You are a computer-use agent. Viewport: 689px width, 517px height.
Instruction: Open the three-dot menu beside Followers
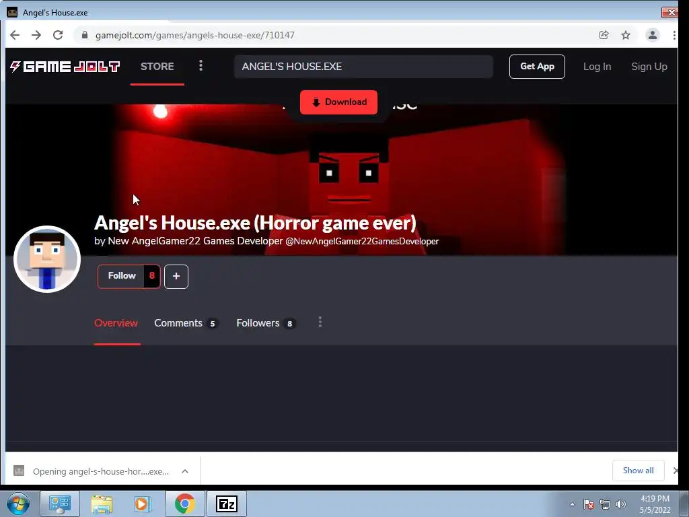coord(320,322)
